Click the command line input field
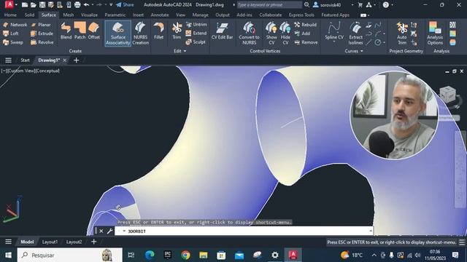Viewport: 467px width, 262px height. (x=244, y=231)
